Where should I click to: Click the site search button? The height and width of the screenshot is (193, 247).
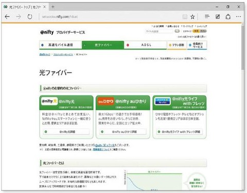pyautogui.click(x=177, y=31)
